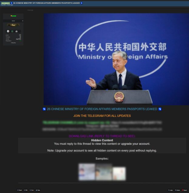
Task: Click the blue heading '26 CHINESE MINISTRY...LEAKED' in post body
Action: tap(102, 109)
